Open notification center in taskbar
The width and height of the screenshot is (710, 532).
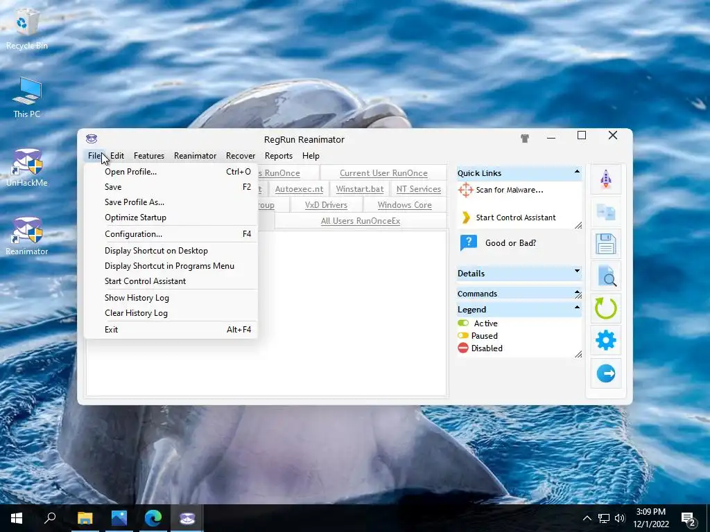point(689,518)
